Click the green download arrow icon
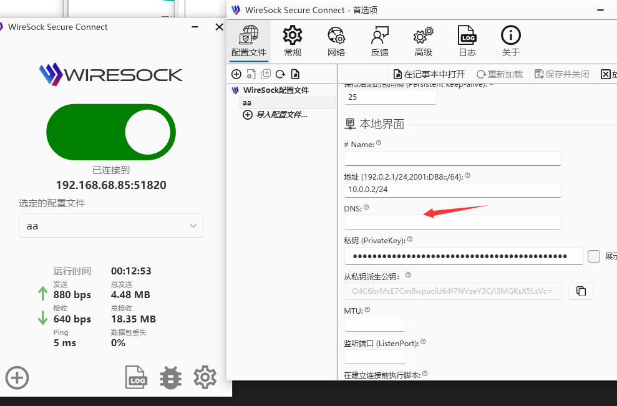The image size is (617, 406). click(42, 317)
